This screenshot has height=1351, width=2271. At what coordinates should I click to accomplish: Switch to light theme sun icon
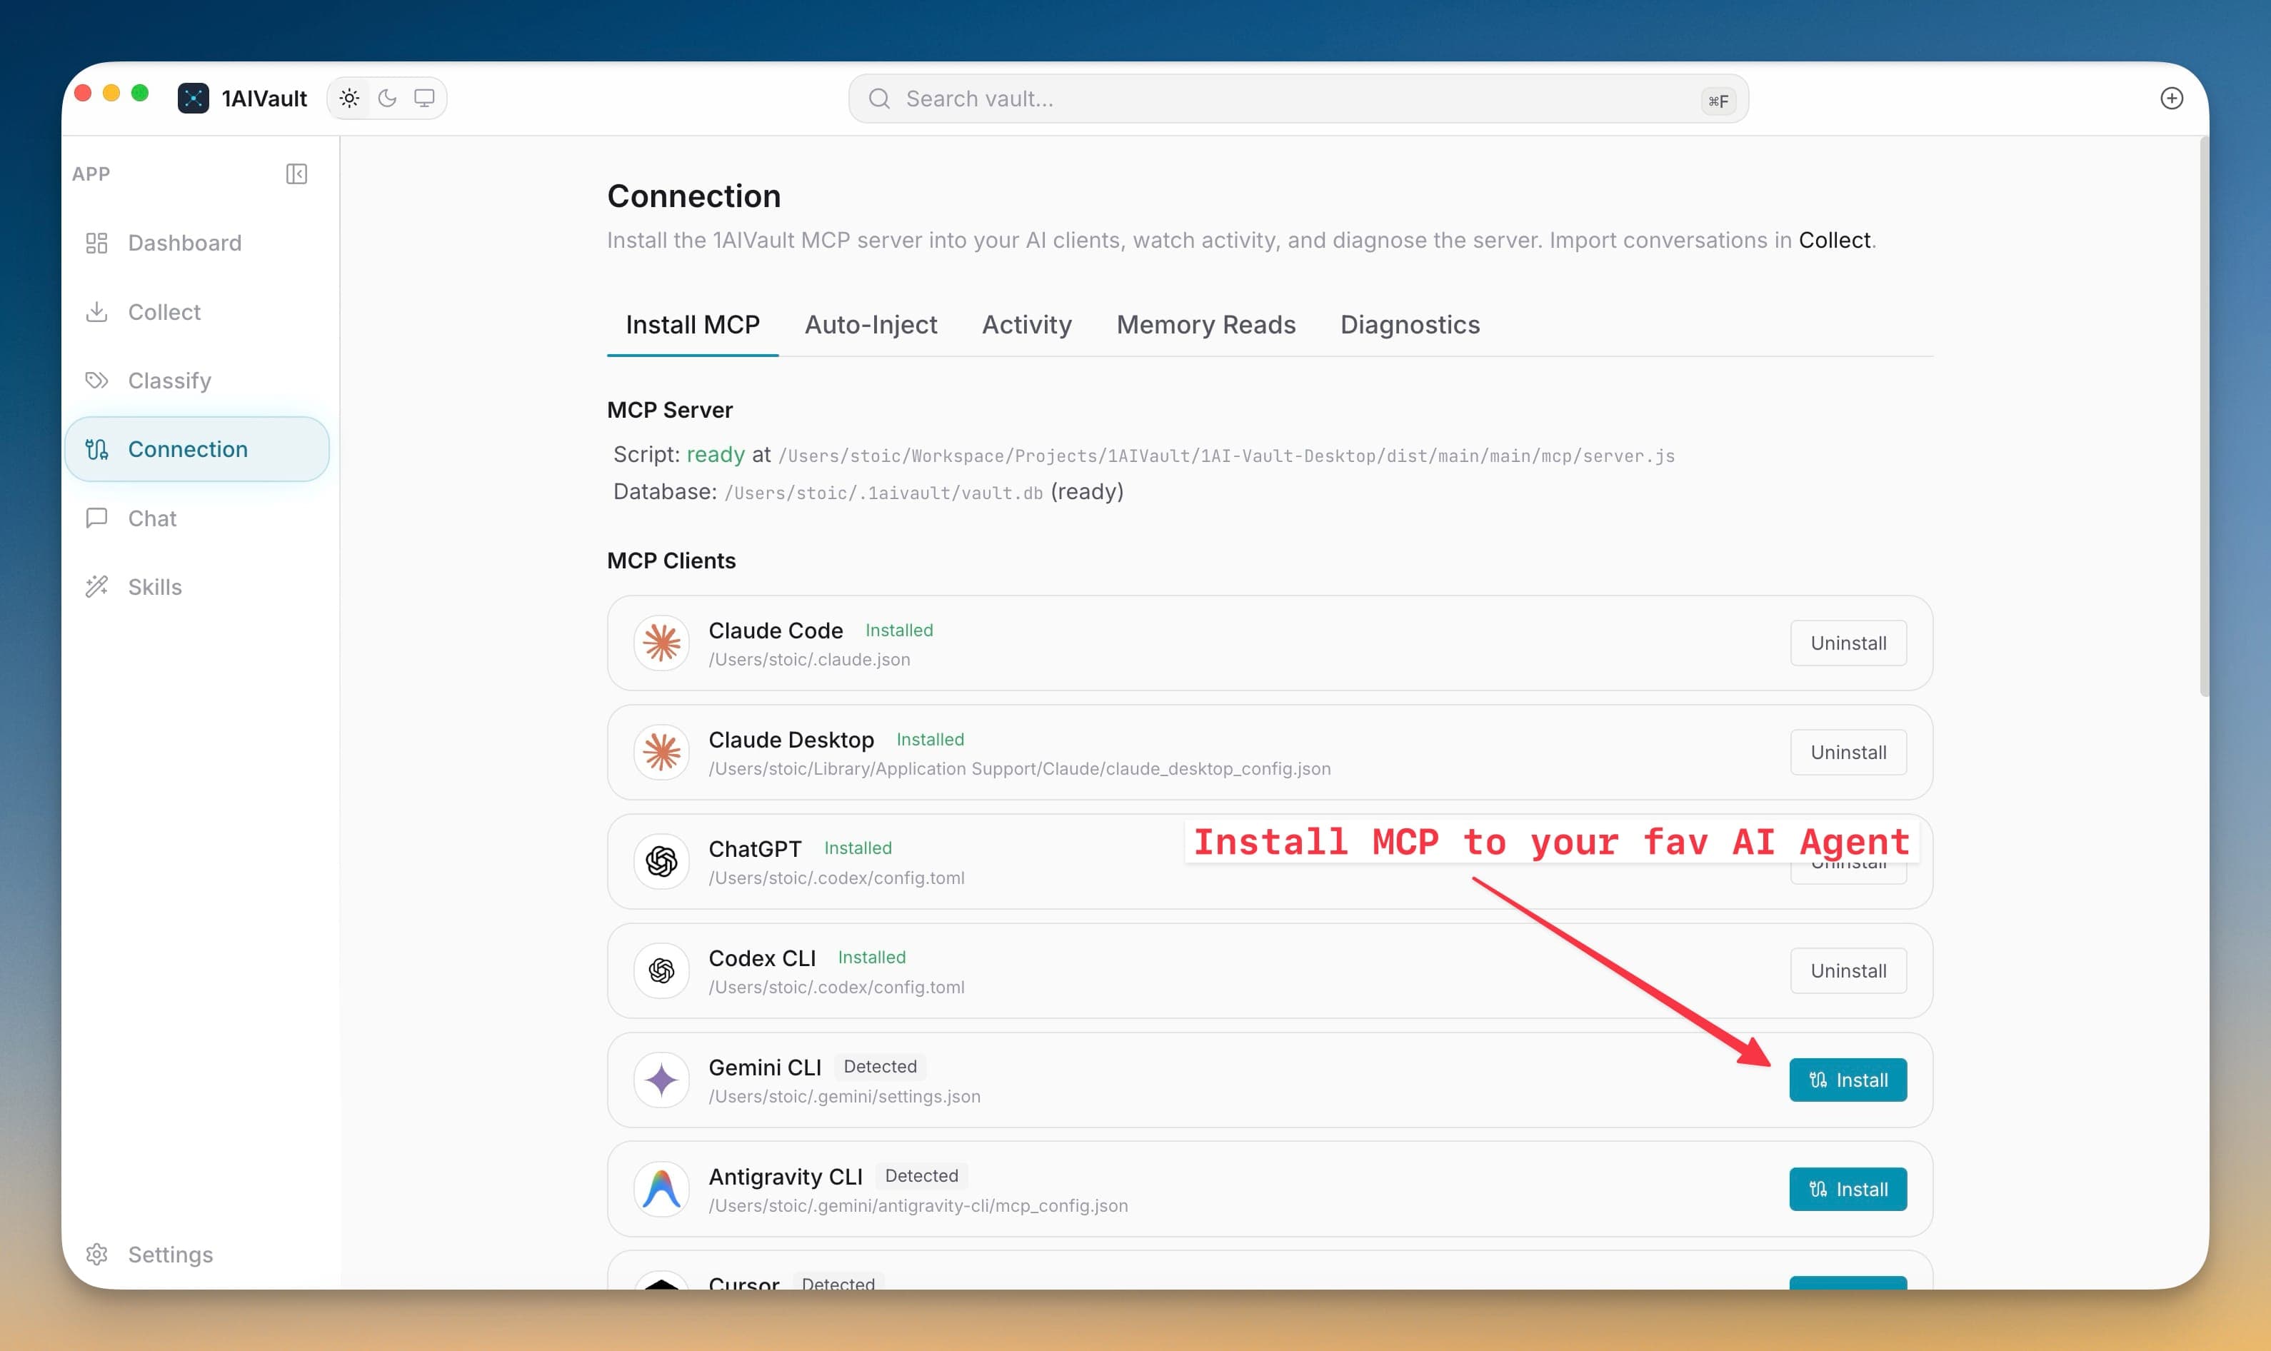click(x=349, y=97)
